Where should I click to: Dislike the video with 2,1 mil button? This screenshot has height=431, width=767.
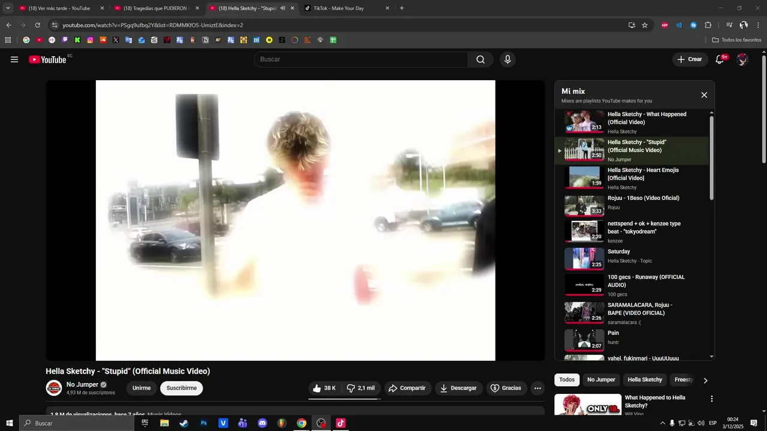click(x=361, y=388)
